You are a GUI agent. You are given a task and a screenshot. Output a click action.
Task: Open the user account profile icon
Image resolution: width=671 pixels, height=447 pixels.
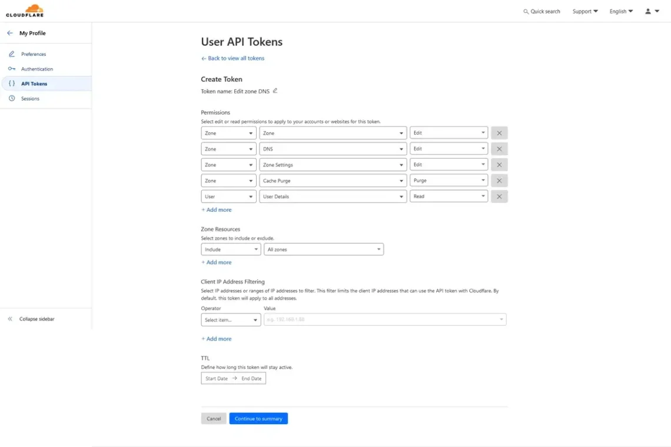click(652, 11)
